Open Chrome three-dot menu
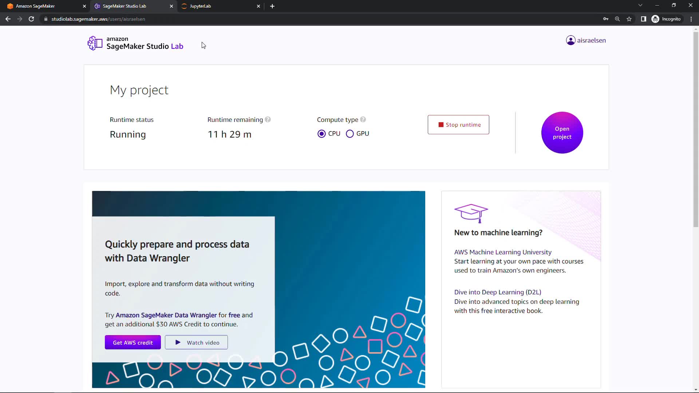Screen dimensions: 699x393 [x=691, y=19]
